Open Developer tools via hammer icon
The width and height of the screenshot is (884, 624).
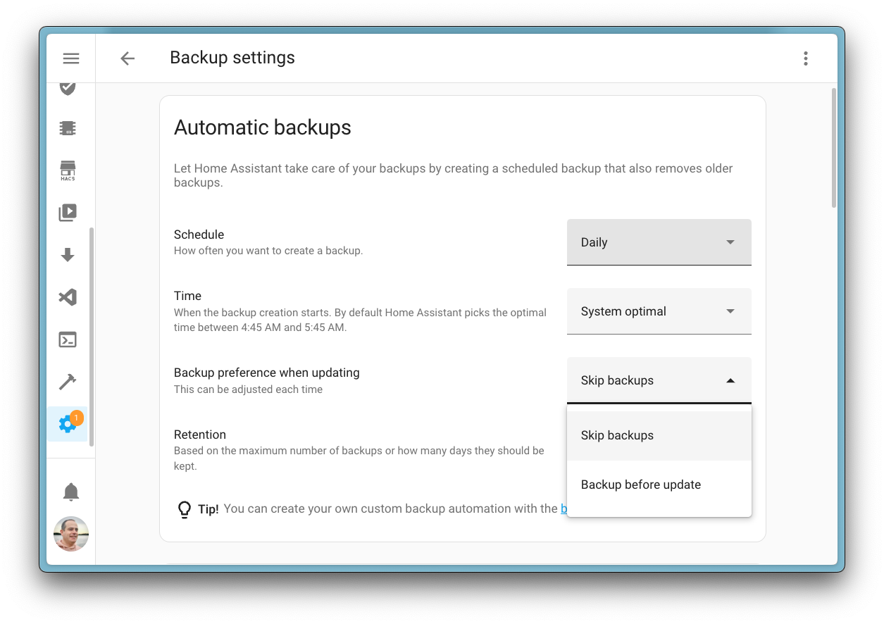[x=68, y=381]
